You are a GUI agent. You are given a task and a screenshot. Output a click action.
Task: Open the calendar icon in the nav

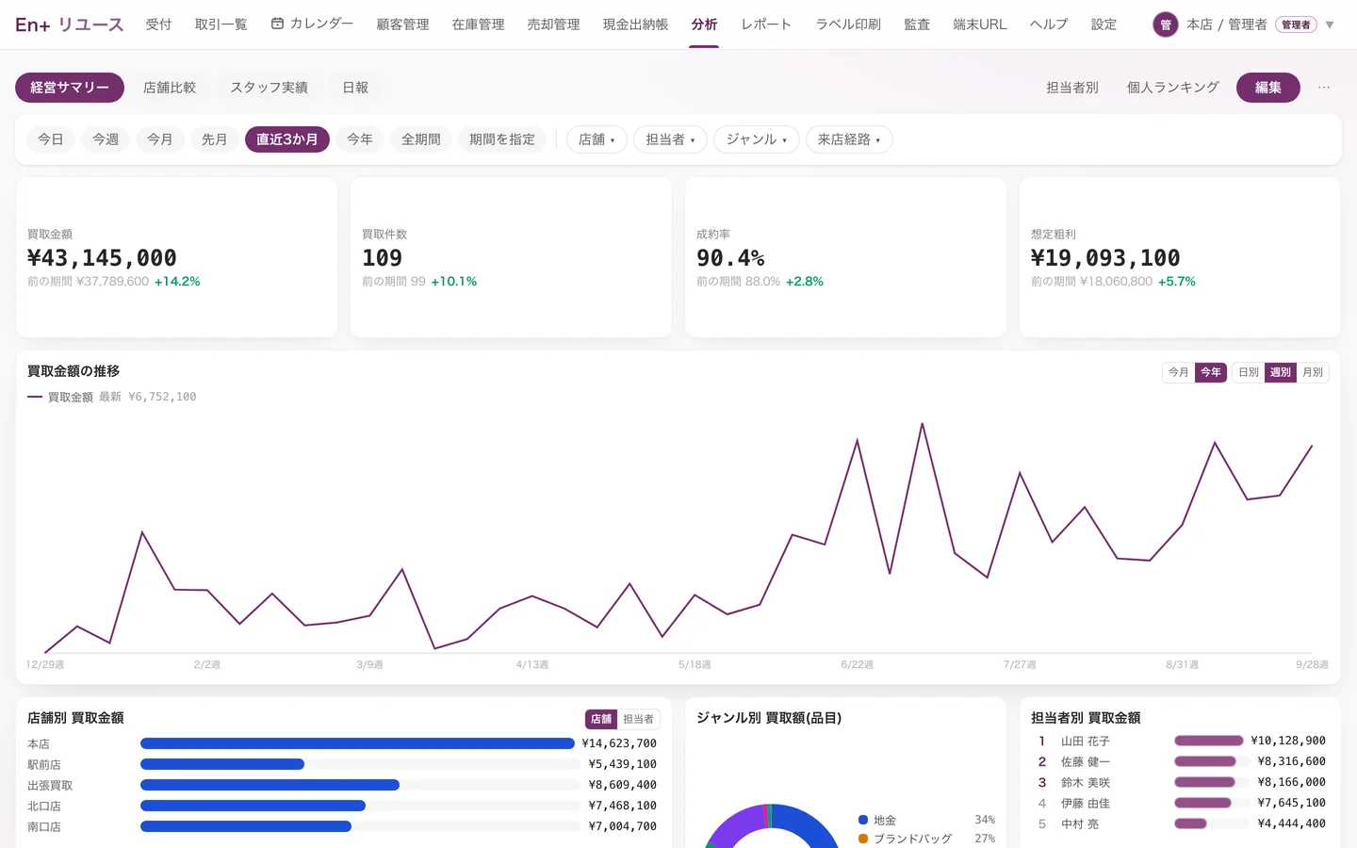click(277, 24)
